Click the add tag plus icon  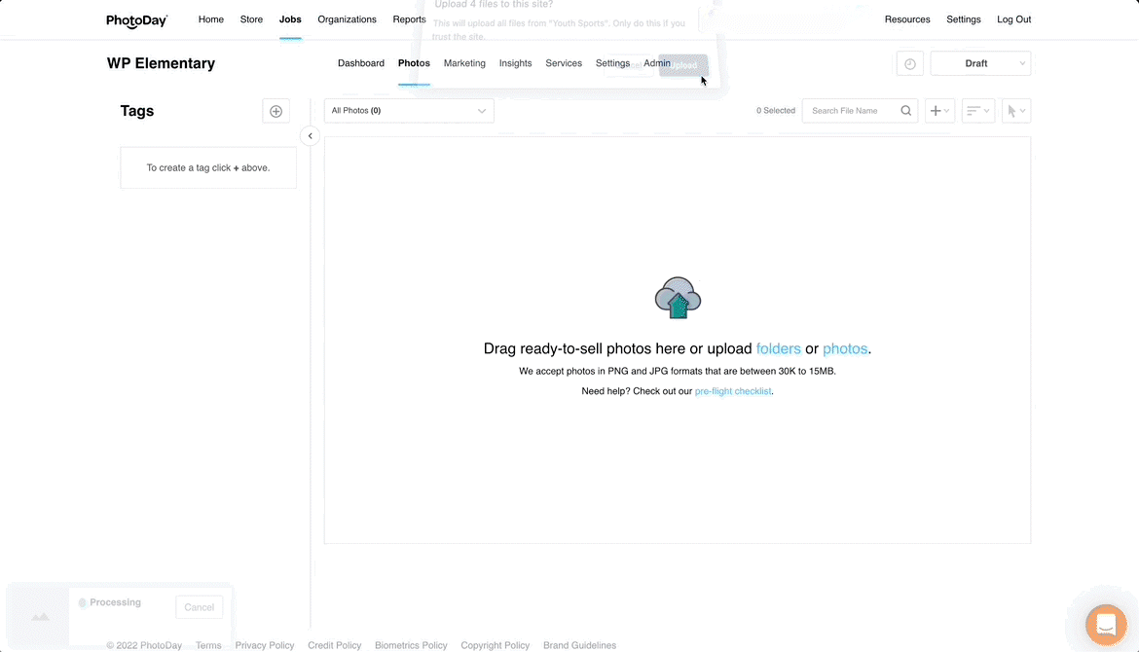[276, 111]
